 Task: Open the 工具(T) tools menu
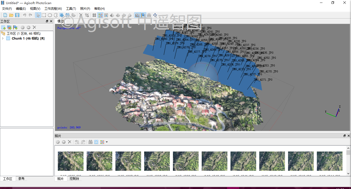[x=71, y=9]
